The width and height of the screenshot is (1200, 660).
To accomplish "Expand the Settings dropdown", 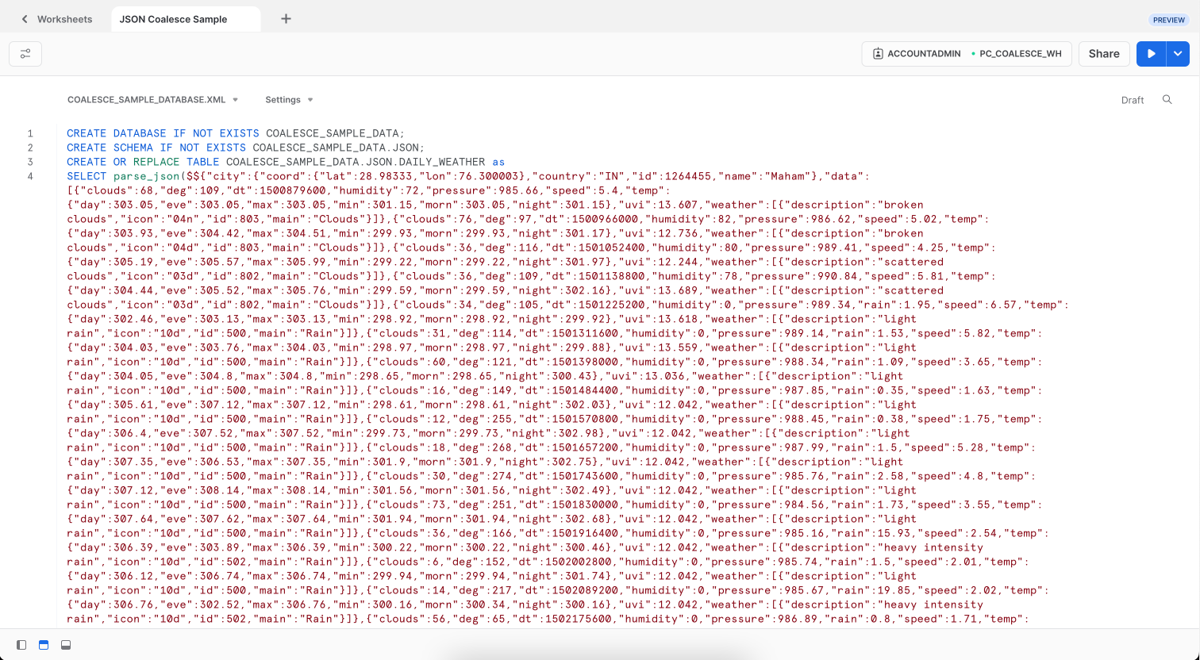I will pos(289,100).
